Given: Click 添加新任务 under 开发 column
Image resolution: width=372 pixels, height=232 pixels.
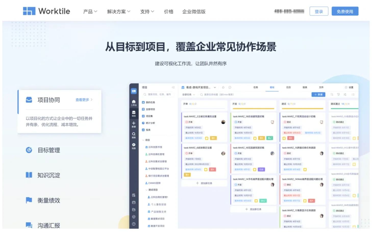Looking at the screenshot, I should 253,209.
